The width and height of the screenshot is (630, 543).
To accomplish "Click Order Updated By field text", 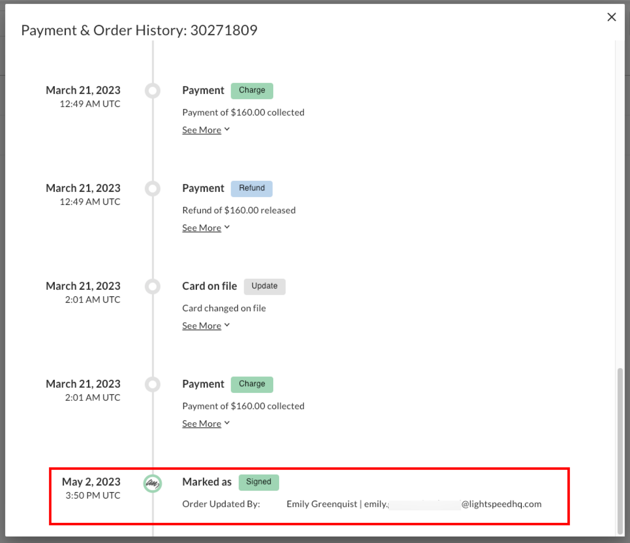I will [221, 504].
